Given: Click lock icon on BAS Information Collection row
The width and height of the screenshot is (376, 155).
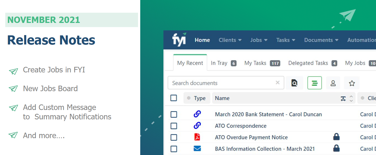Looking at the screenshot, I should pyautogui.click(x=336, y=148).
